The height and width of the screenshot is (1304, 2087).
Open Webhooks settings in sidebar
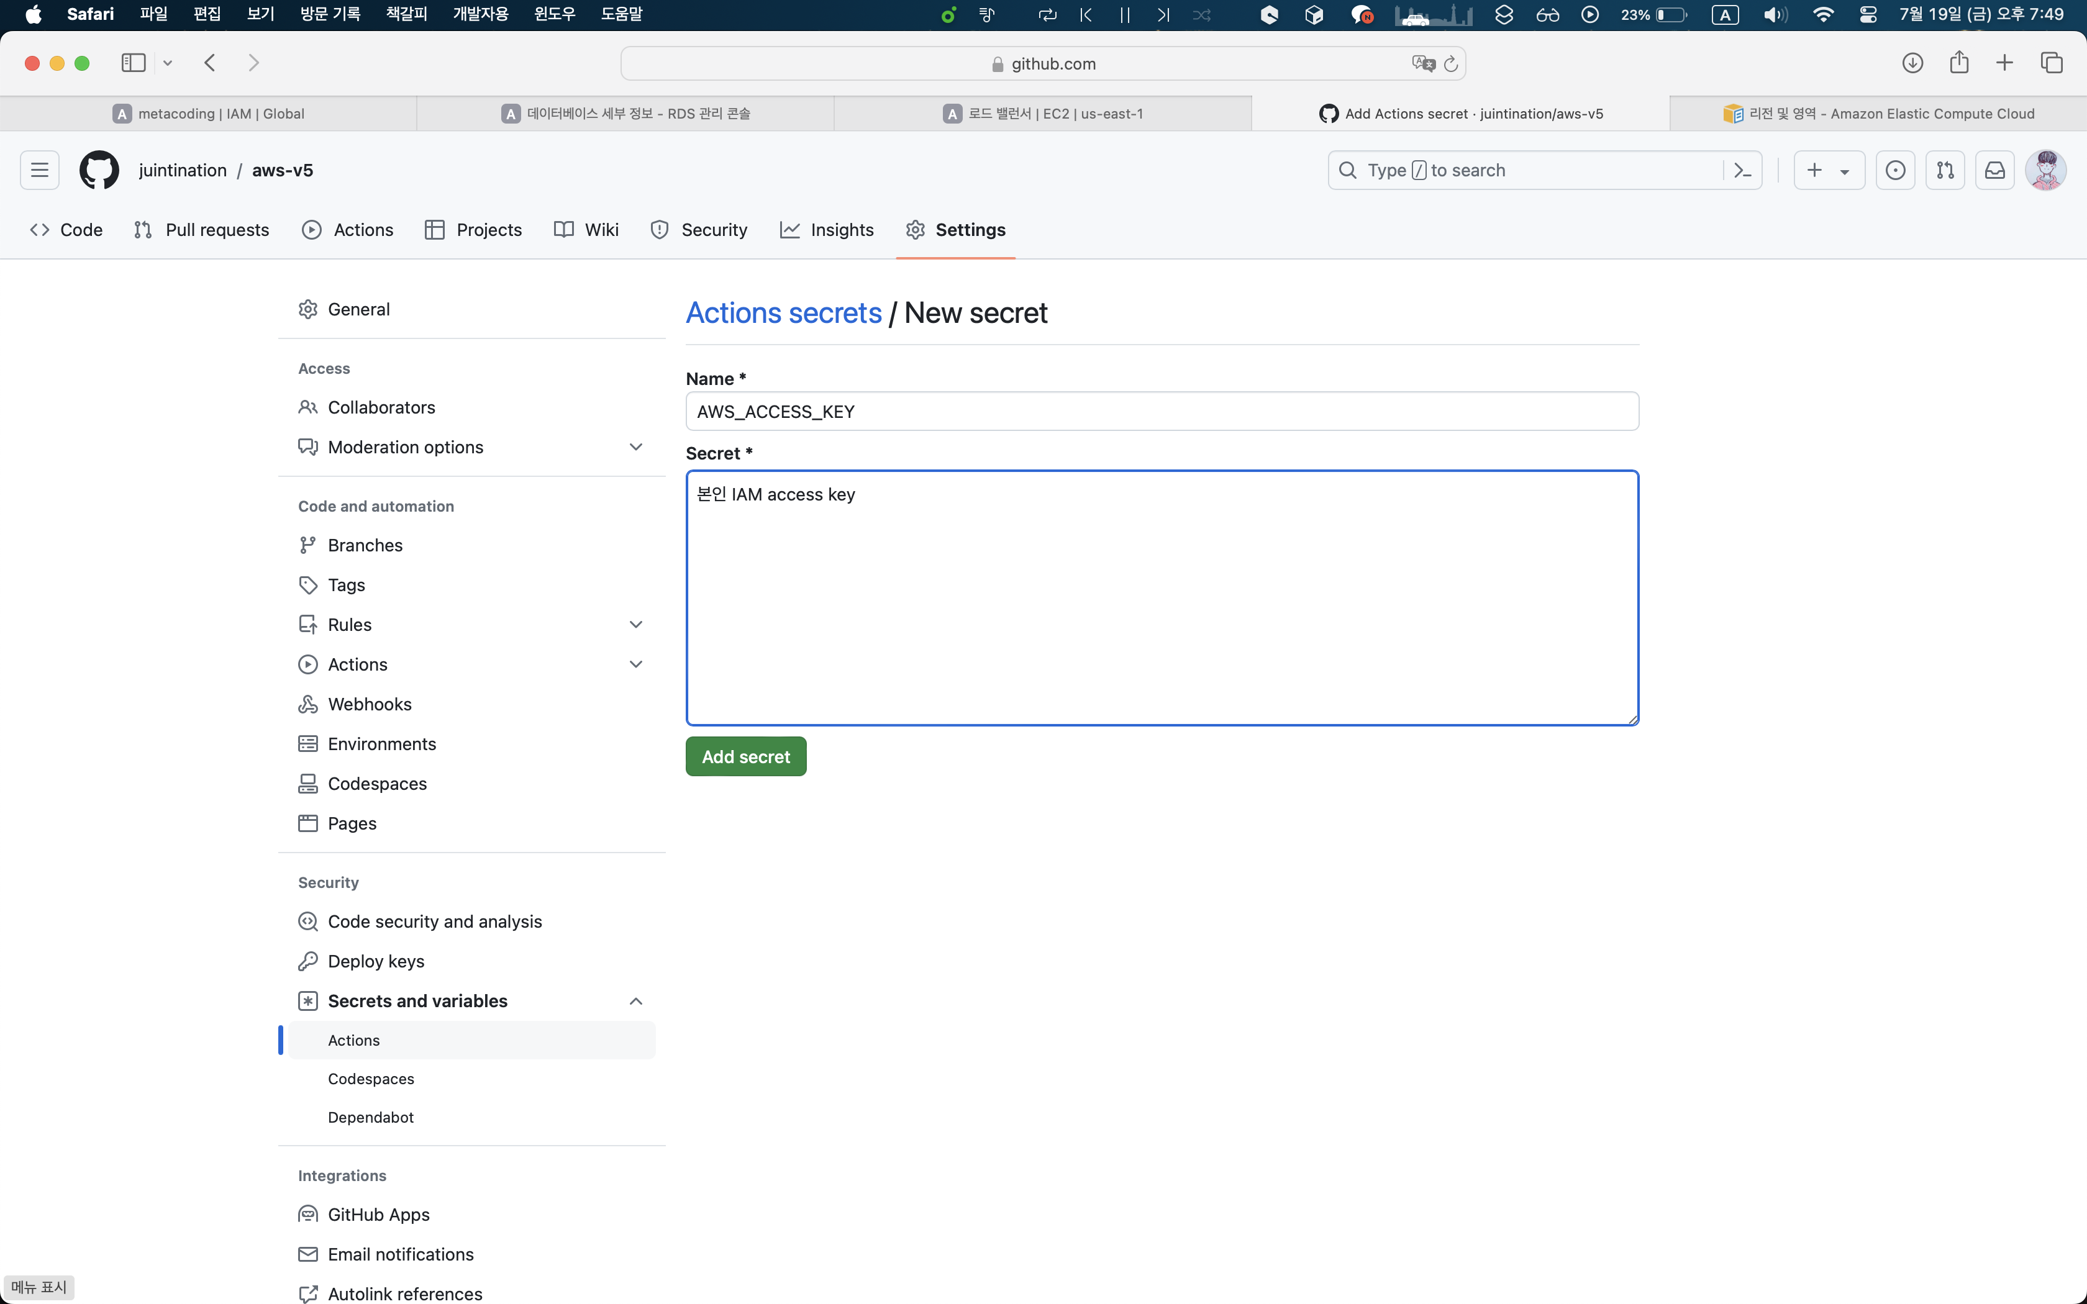(x=369, y=704)
